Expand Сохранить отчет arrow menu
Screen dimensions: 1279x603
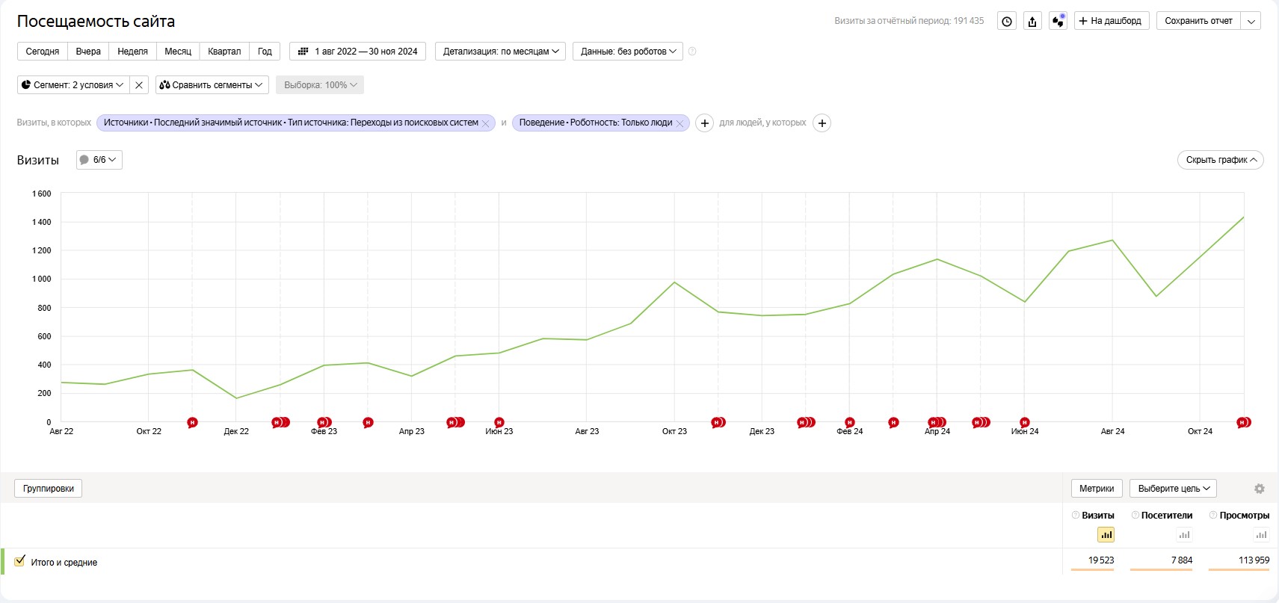pos(1251,21)
